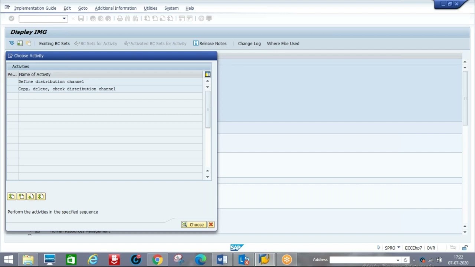Click the Where Else Used button
The image size is (475, 267).
(283, 43)
